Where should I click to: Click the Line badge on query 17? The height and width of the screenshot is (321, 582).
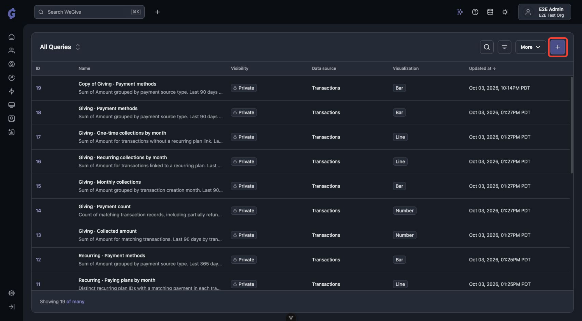[400, 137]
